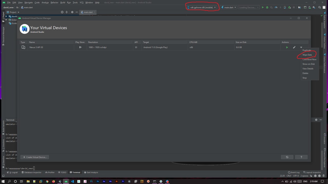Choose Wipe Data in the context menu
This screenshot has height=184, width=328.
point(307,55)
